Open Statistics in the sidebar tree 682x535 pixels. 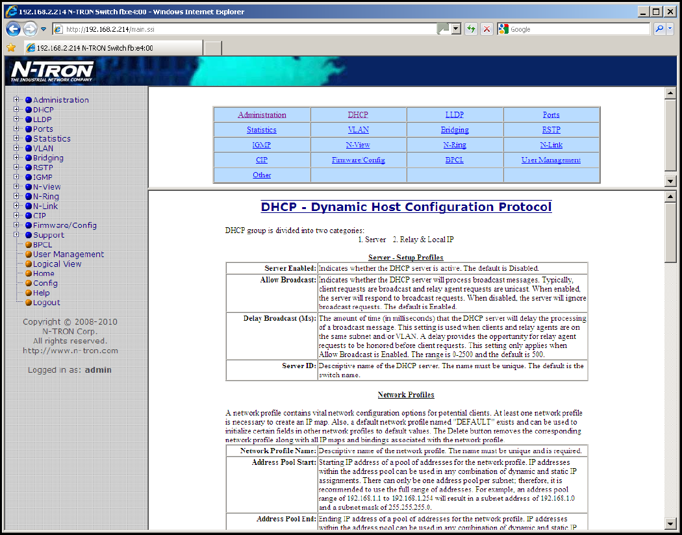click(x=52, y=139)
